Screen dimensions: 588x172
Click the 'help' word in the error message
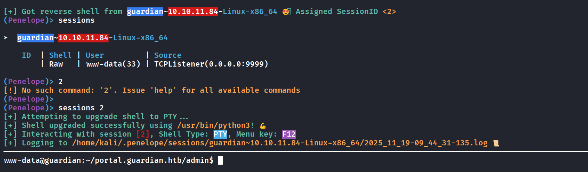[163, 90]
